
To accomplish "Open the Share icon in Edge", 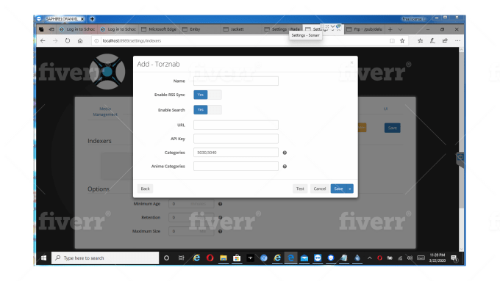I will (x=445, y=41).
